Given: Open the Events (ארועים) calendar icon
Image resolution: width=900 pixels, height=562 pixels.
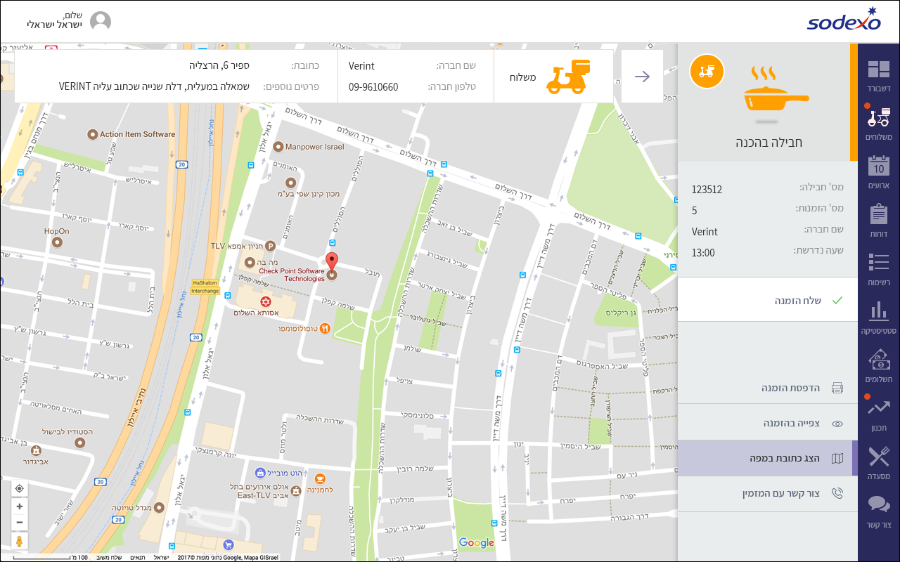Looking at the screenshot, I should 878,172.
